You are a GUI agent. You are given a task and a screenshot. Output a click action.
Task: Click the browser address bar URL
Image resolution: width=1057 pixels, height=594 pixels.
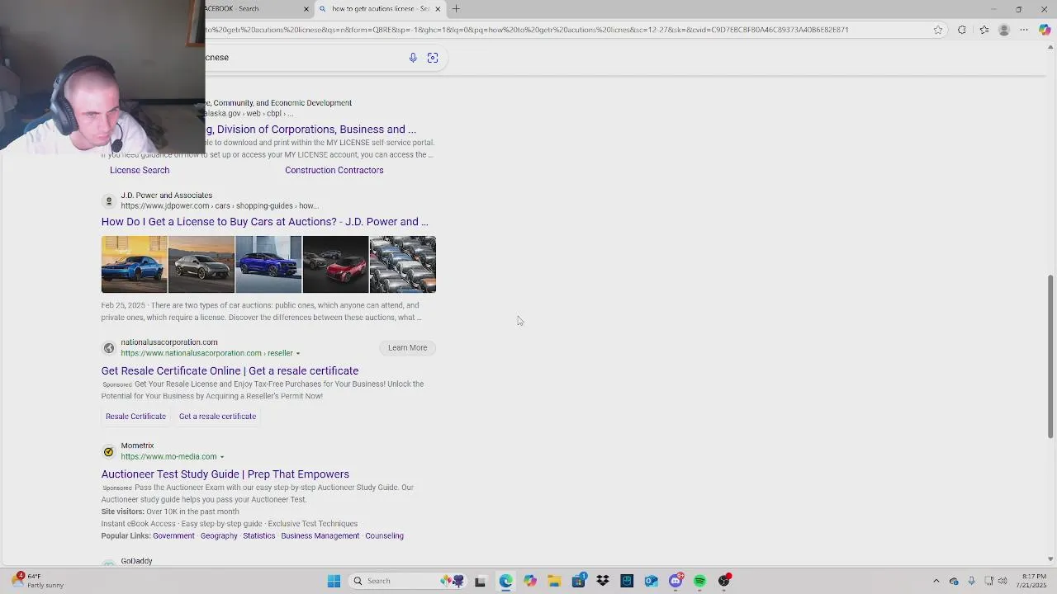point(527,30)
